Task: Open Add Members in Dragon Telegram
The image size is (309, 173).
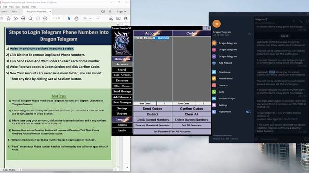Action: tap(122, 97)
